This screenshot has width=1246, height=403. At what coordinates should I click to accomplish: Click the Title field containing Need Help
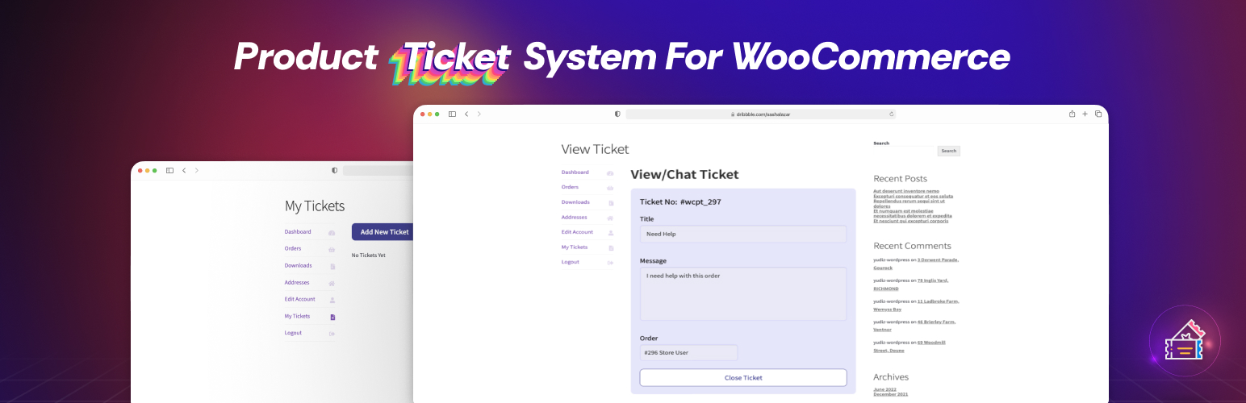pyautogui.click(x=743, y=234)
